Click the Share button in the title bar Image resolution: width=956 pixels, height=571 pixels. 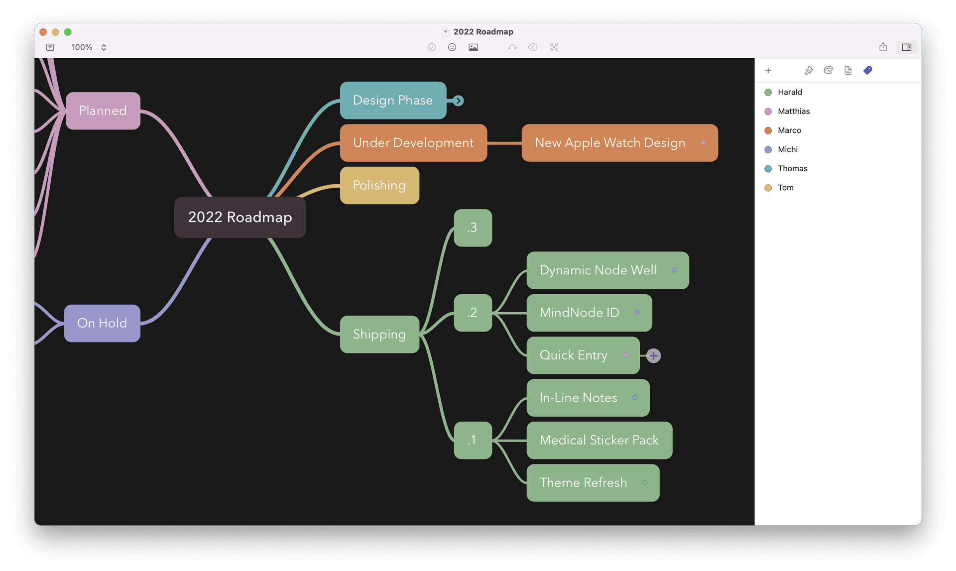(883, 47)
